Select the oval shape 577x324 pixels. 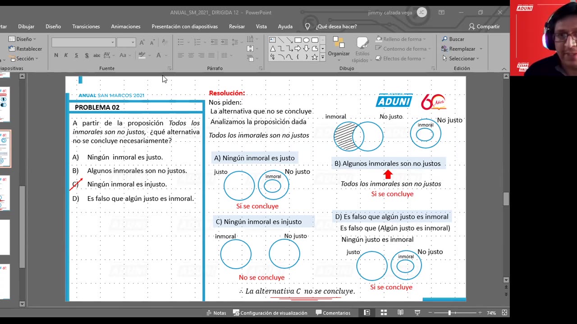click(307, 40)
